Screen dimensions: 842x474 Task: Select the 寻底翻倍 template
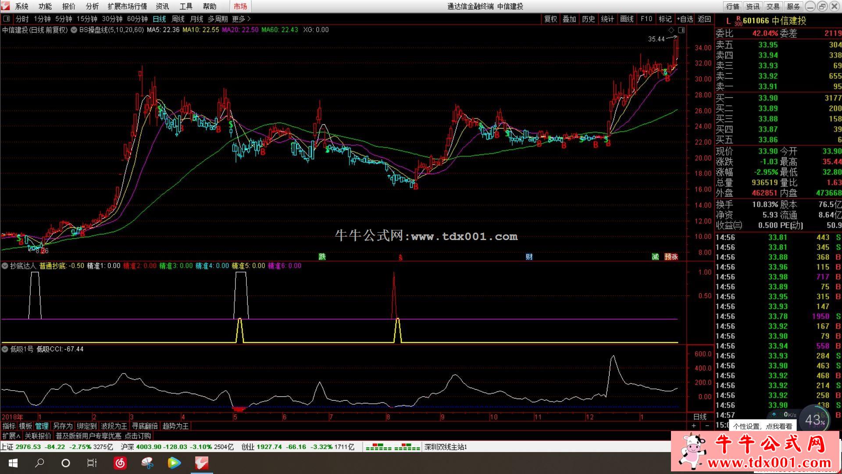point(145,426)
